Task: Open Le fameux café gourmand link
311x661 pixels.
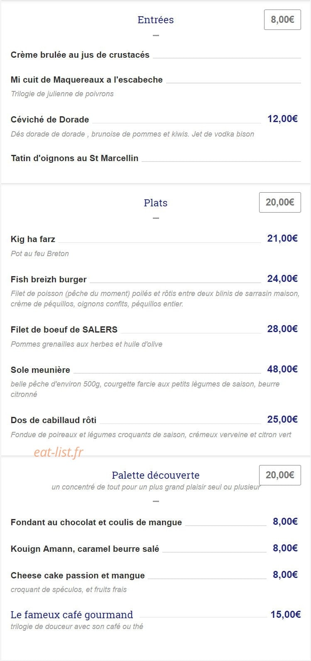Action: pos(72,614)
